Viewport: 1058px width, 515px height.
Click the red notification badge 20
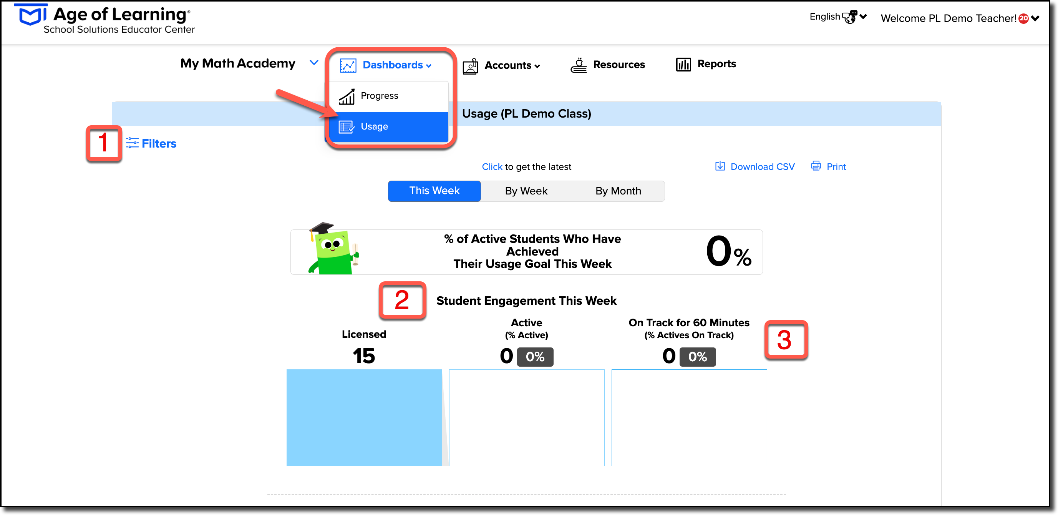pos(1023,18)
